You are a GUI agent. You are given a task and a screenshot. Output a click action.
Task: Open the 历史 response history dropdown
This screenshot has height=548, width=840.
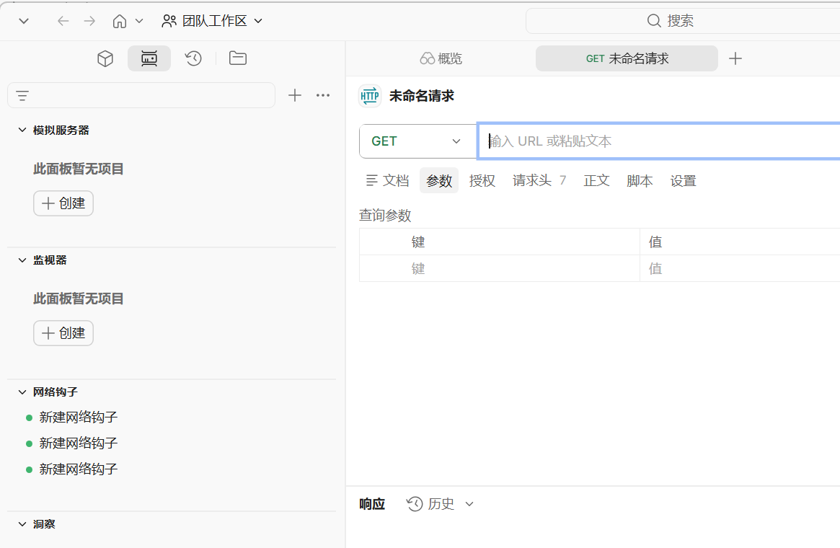coord(441,504)
